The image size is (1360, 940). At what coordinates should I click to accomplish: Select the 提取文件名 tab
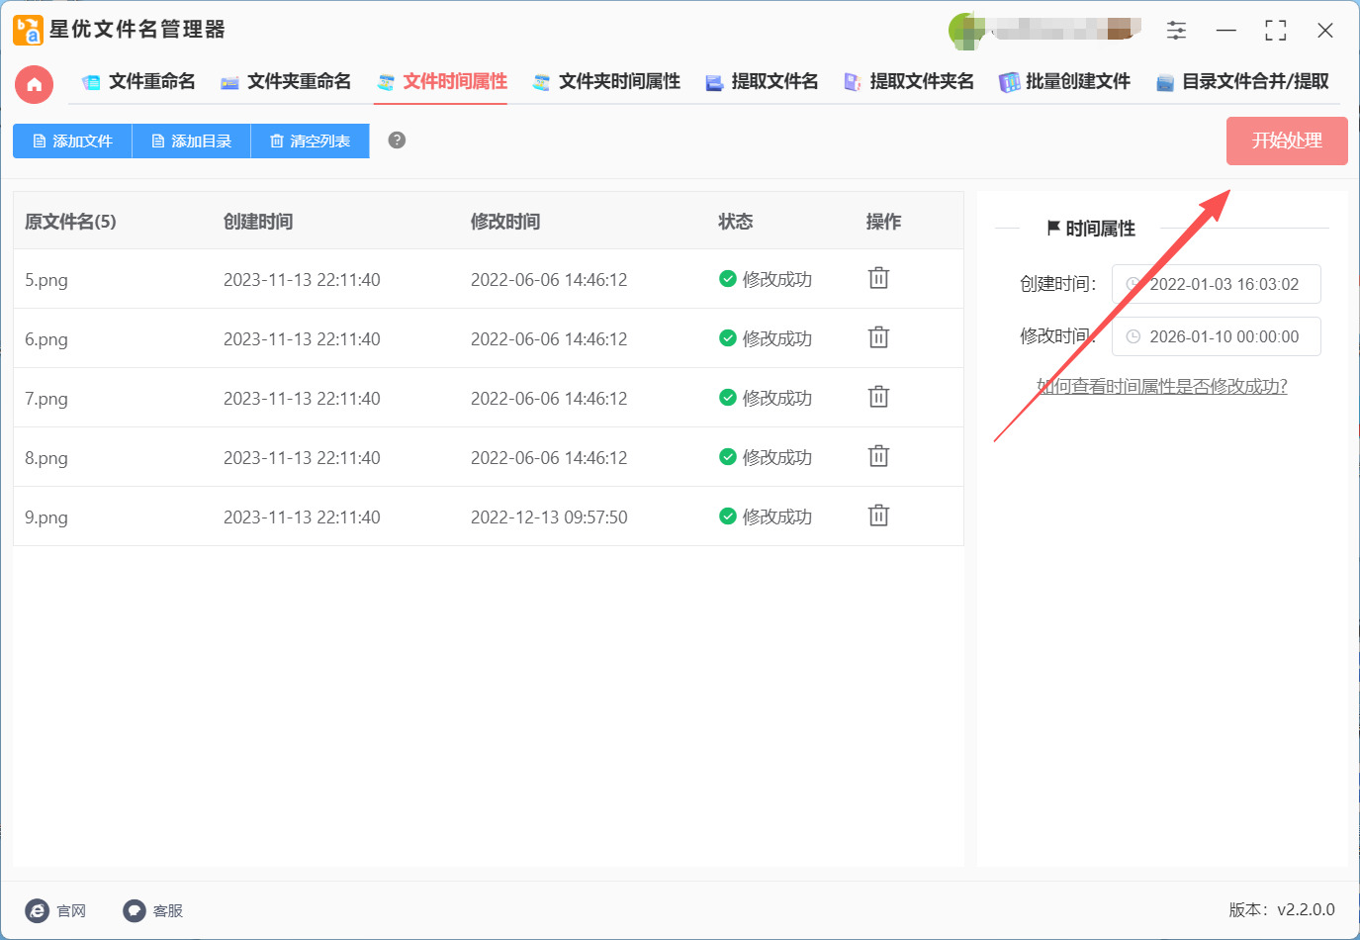[x=762, y=82]
